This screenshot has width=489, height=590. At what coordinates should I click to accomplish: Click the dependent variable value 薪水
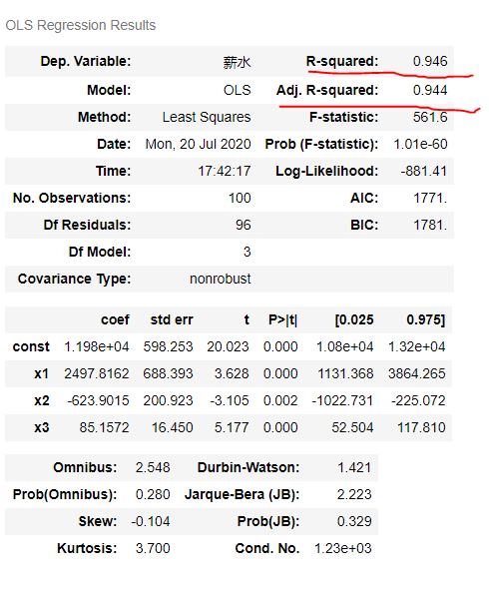(x=237, y=62)
